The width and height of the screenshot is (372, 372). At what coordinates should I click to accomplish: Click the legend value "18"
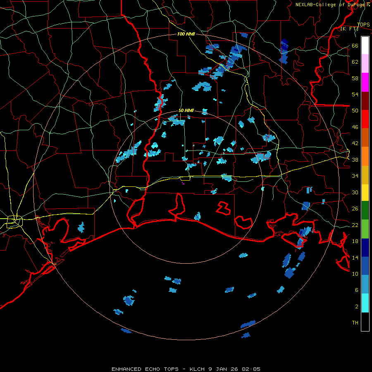(355, 241)
